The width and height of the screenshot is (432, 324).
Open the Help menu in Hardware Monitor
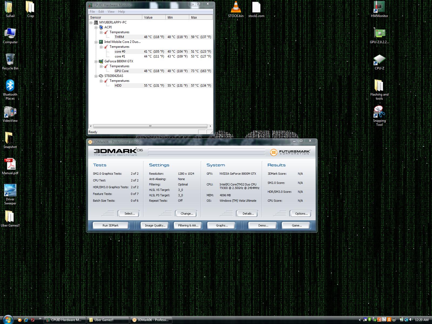tap(122, 12)
